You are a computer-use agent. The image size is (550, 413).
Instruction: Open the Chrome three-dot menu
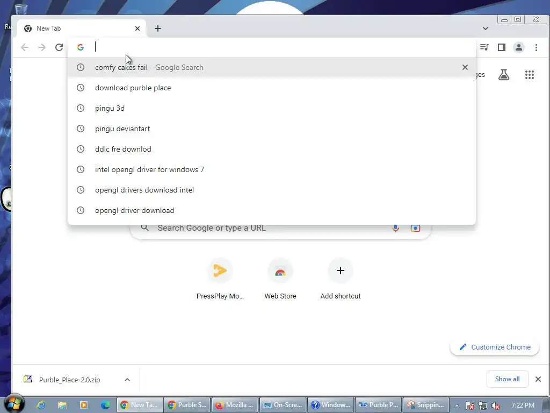click(x=536, y=47)
